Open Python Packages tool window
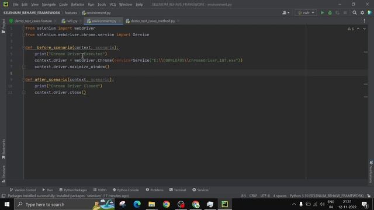The image size is (374, 210). 73,190
